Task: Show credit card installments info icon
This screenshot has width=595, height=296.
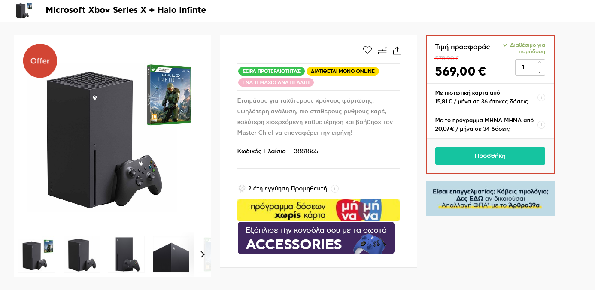Action: pos(541,97)
